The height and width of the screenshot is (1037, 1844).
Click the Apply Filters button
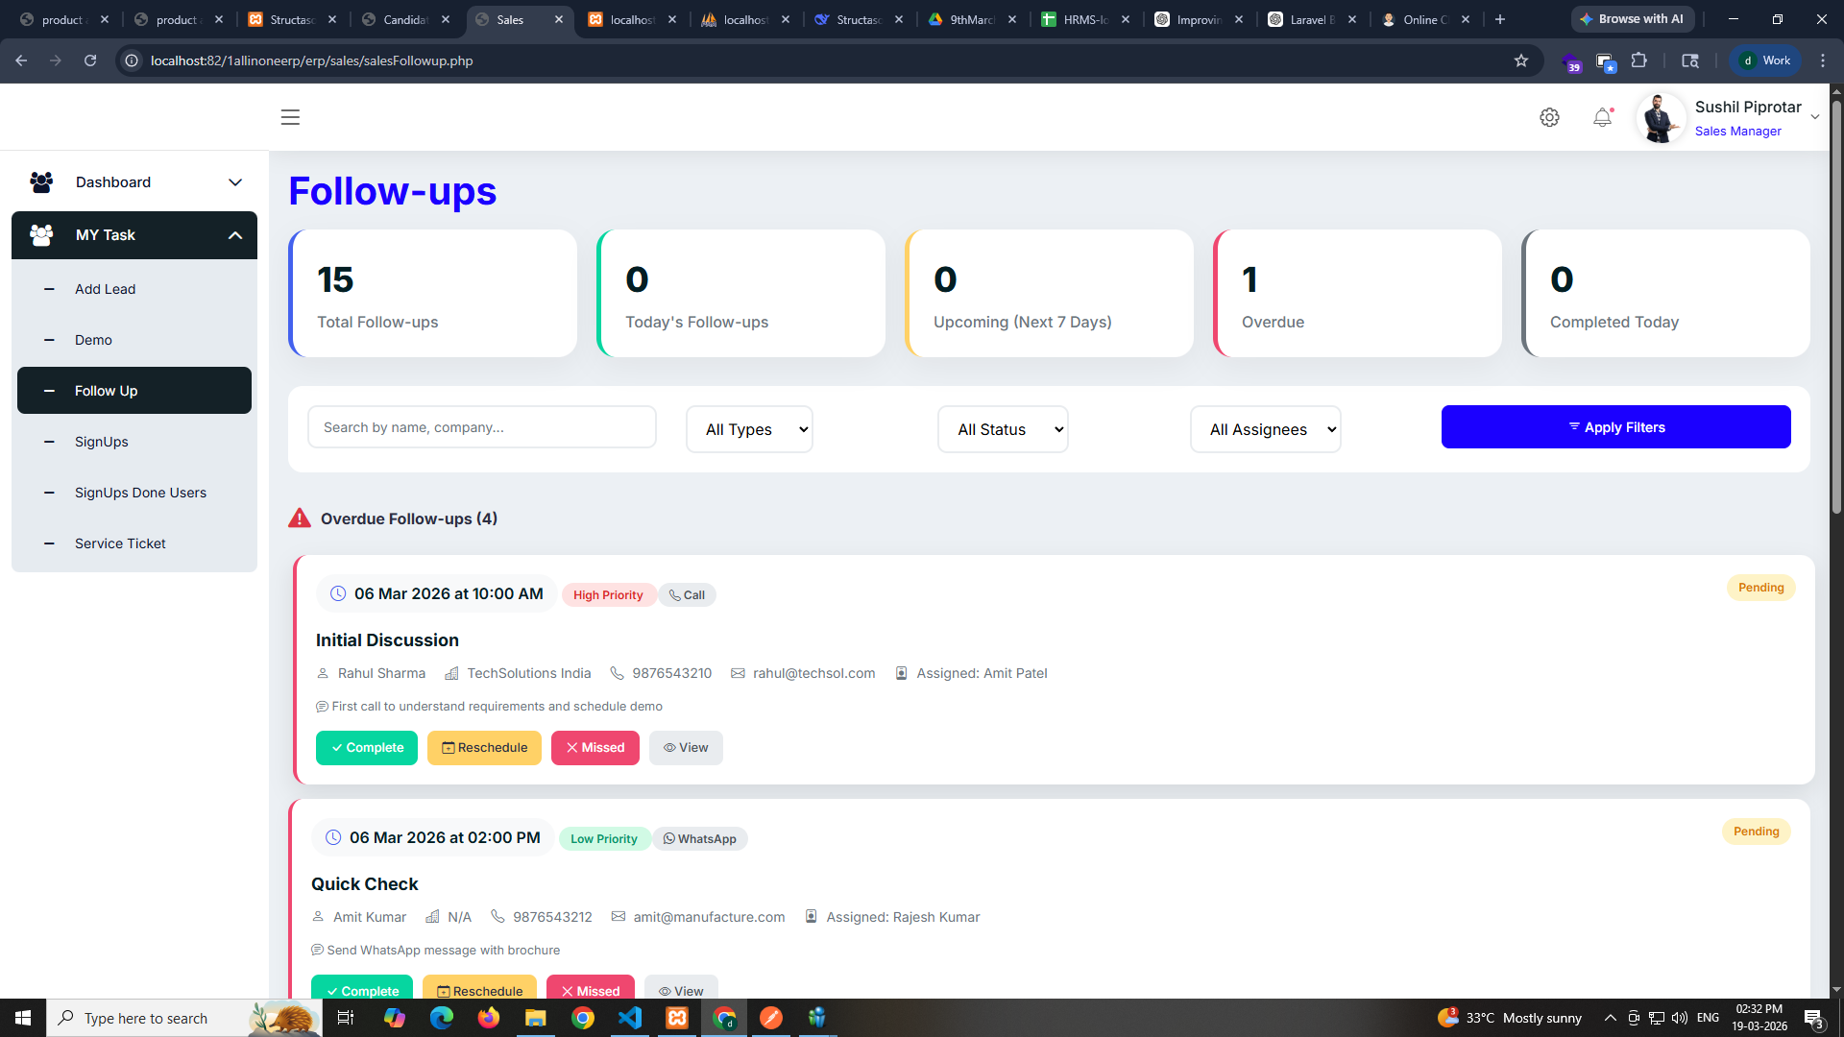(1615, 427)
